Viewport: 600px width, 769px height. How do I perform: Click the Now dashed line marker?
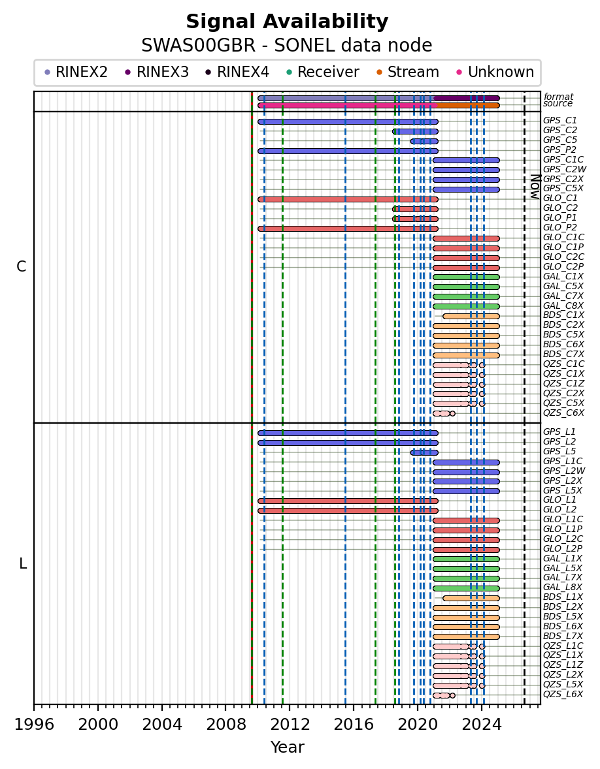tap(524, 398)
